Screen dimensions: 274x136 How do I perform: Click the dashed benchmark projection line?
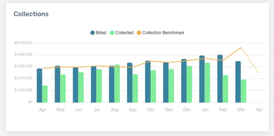tap(250, 60)
